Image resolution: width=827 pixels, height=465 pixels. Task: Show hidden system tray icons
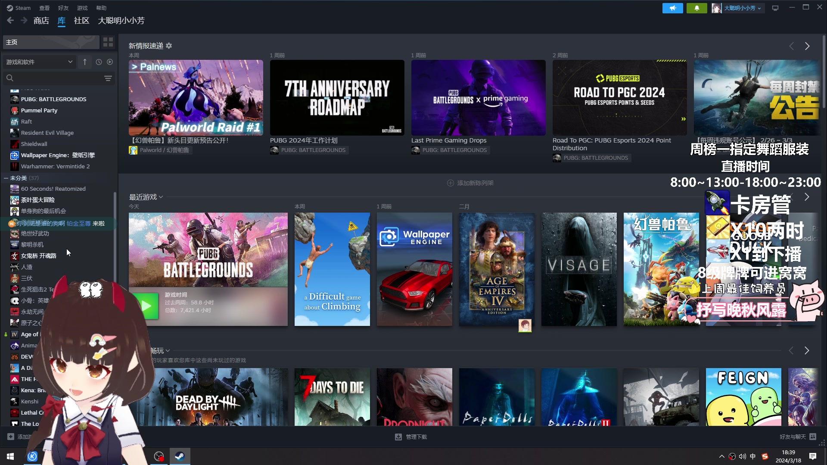coord(722,456)
